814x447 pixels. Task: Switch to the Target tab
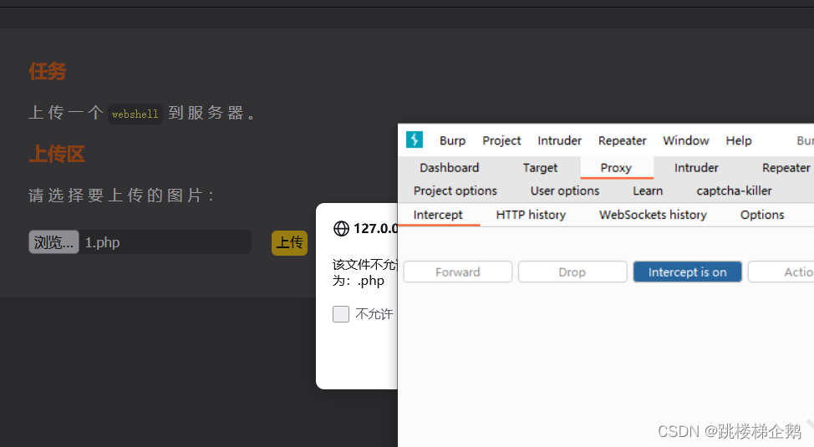click(540, 168)
